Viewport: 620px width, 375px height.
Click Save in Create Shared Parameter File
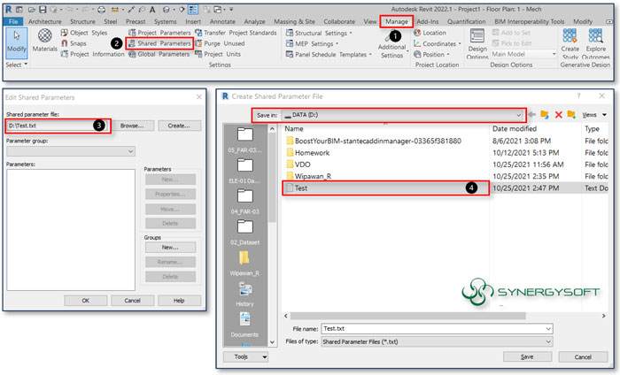(527, 356)
